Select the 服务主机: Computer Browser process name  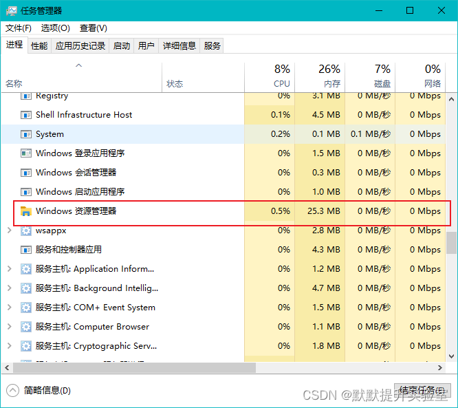(92, 326)
